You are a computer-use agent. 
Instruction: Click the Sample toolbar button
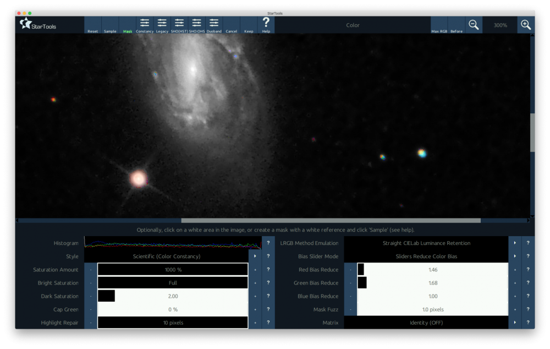[x=110, y=25]
